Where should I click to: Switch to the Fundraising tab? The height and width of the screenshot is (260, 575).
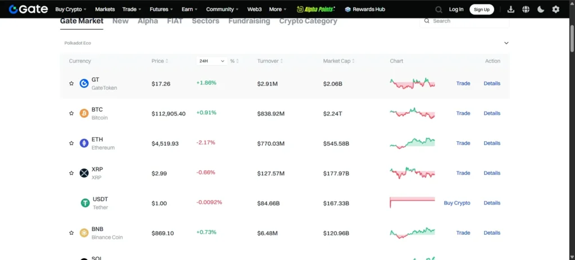249,21
